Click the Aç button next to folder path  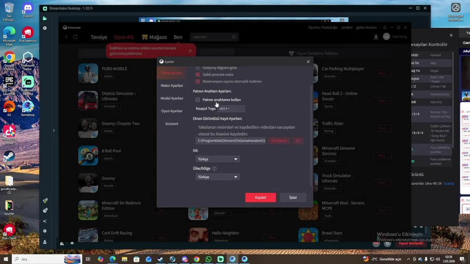[298, 141]
